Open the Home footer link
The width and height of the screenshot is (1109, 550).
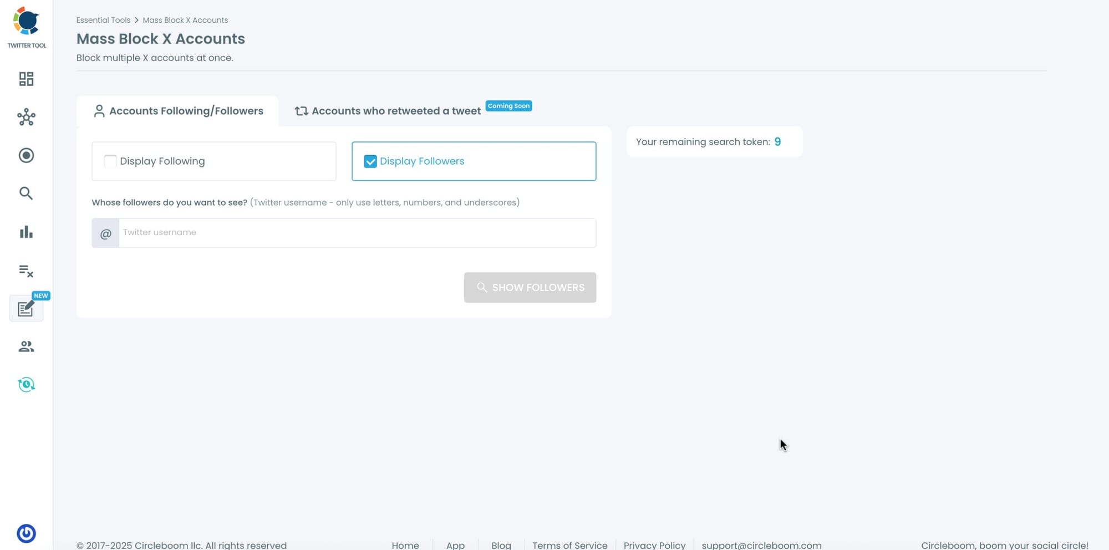point(405,545)
